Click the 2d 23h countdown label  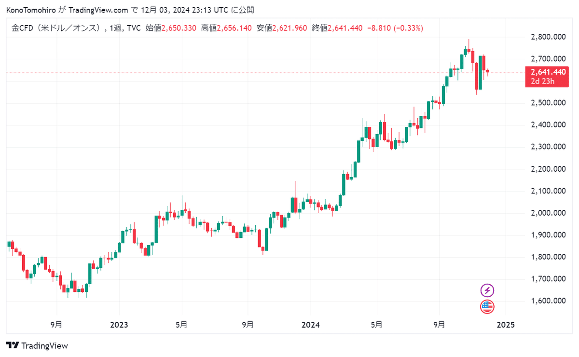coord(542,81)
